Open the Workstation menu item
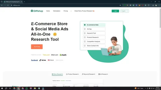Screen dimensions: 161x90 point(57,11)
